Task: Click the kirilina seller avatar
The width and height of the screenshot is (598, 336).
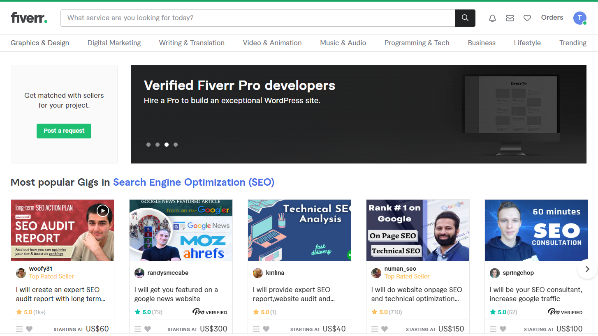Action: tap(258, 273)
